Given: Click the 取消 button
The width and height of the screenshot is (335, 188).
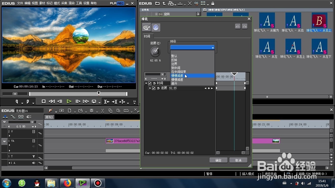Looking at the screenshot, I should (238, 160).
